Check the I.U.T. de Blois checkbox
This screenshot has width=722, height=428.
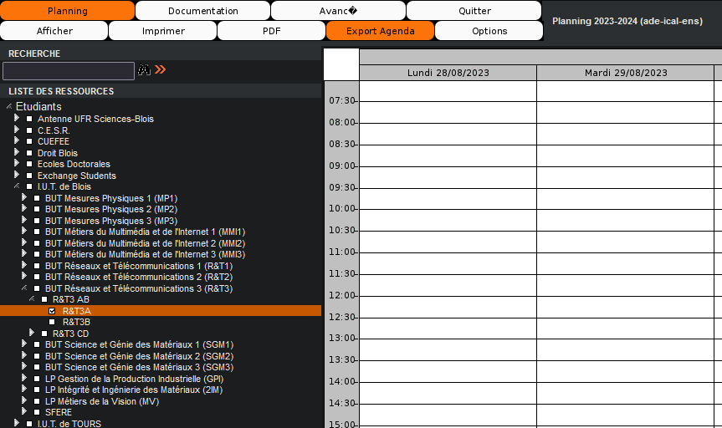coord(29,187)
